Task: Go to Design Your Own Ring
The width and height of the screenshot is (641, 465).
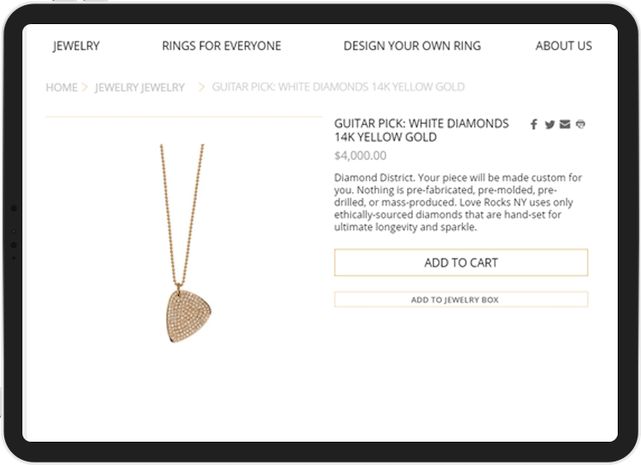Action: 412,46
